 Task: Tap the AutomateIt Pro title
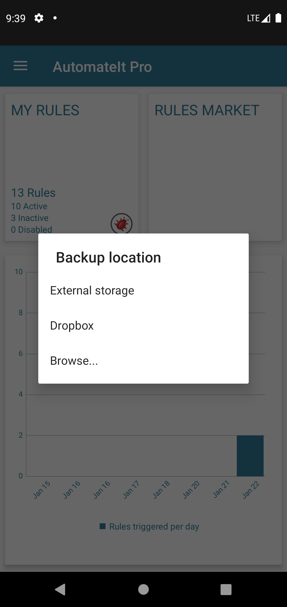click(102, 67)
